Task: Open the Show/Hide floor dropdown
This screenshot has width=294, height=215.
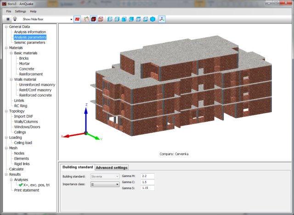Action: (71, 19)
